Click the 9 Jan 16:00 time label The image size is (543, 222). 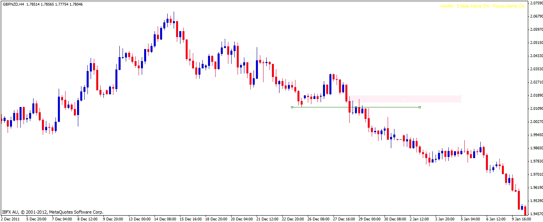click(x=521, y=219)
